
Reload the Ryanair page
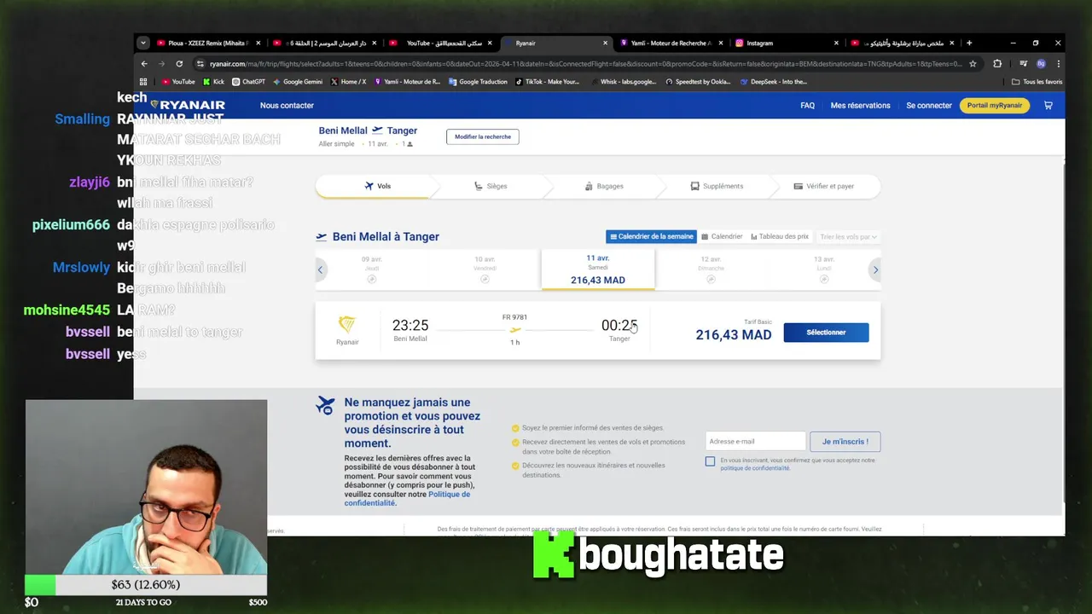coord(179,64)
